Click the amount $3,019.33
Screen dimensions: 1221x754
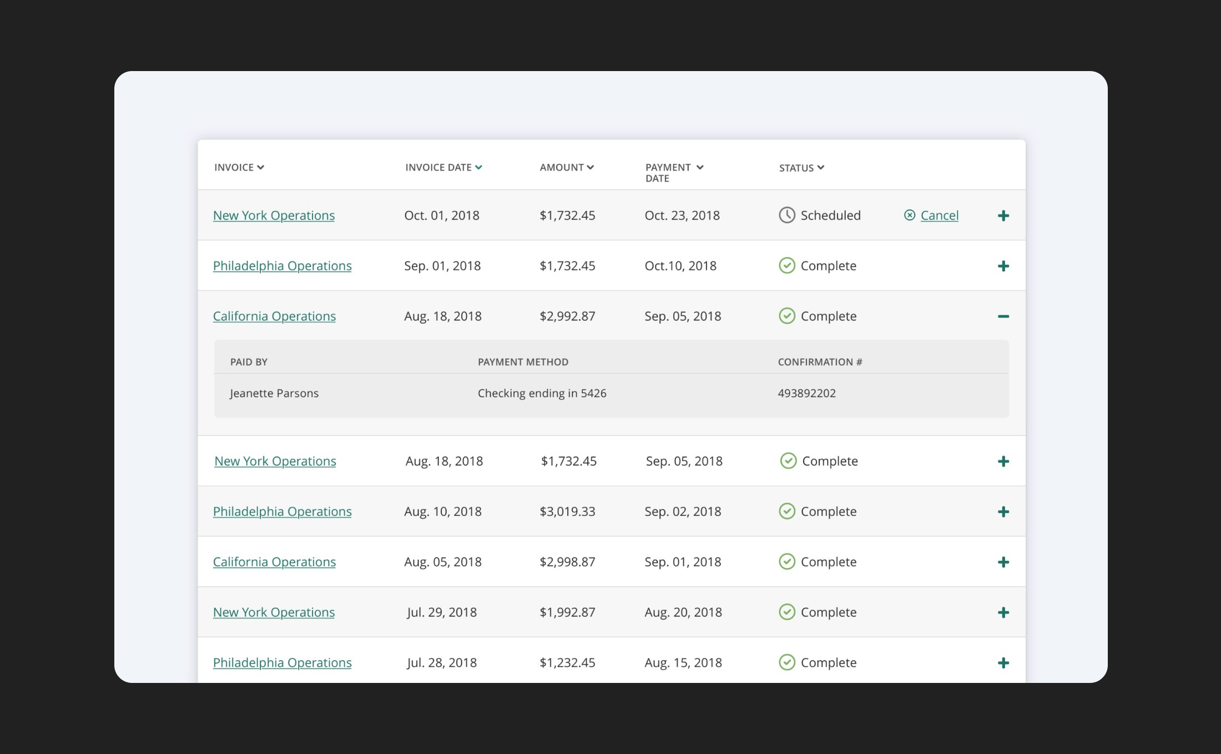567,511
